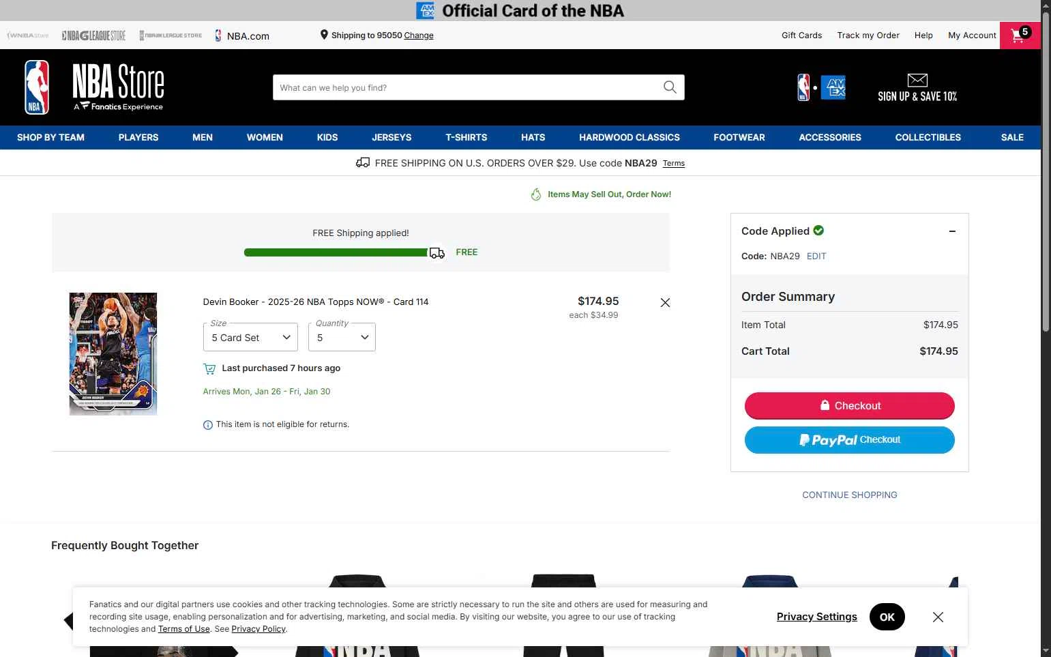Click SIGN UP & SAVE 10% text
Image resolution: width=1051 pixels, height=657 pixels.
(917, 97)
